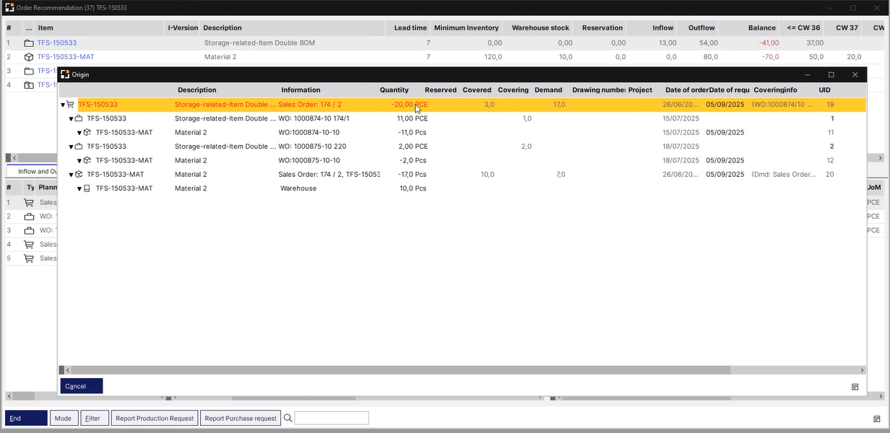Screen dimensions: 890x433
Task: Click inside the search text field at the bottom
Action: pos(332,418)
